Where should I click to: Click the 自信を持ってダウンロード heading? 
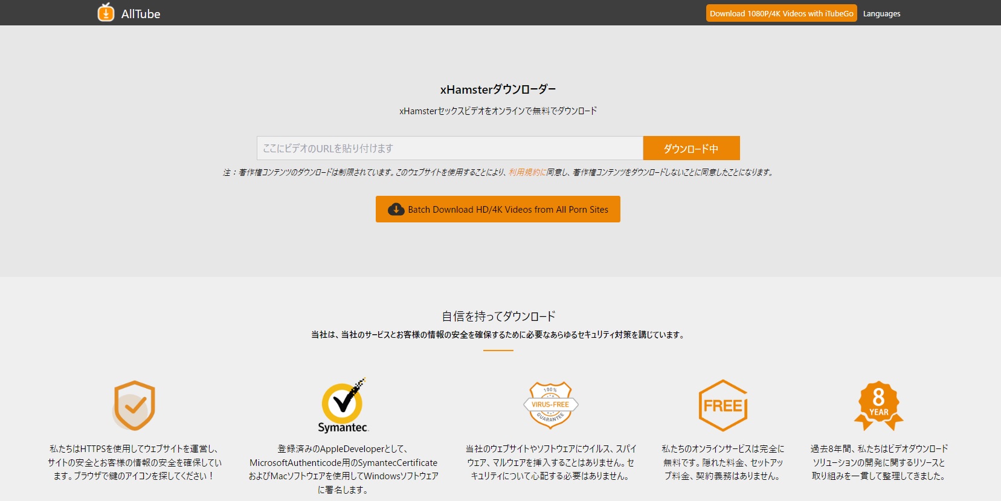pyautogui.click(x=498, y=316)
